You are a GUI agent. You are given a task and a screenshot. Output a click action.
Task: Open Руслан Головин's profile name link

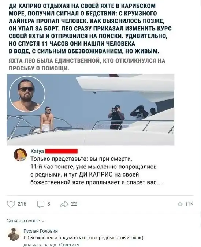point(41,231)
